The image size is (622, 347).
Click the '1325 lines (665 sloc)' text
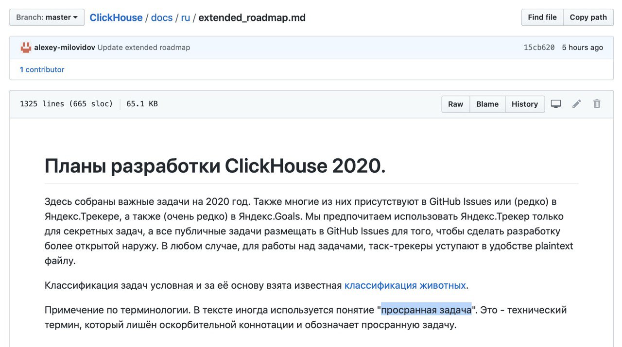coord(66,104)
